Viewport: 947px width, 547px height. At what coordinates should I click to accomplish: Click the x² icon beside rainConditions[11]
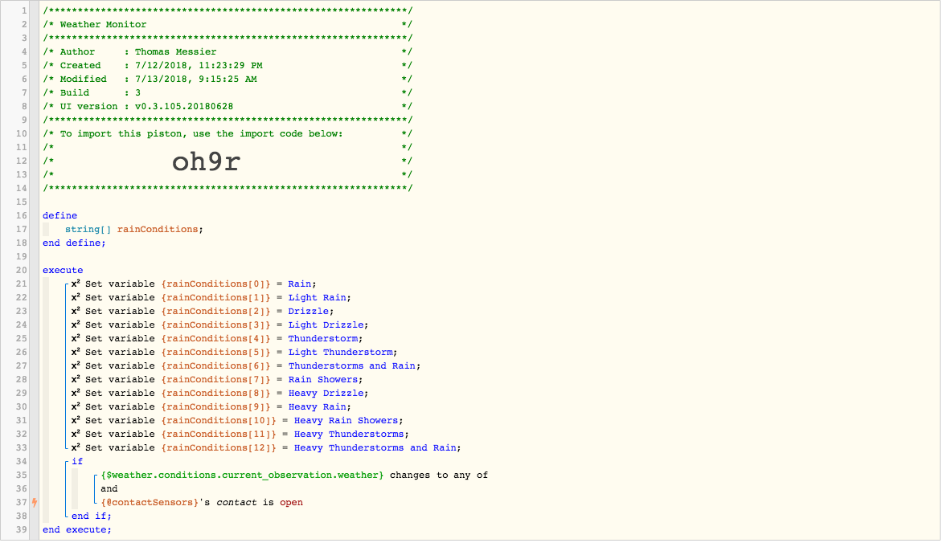[x=76, y=434]
